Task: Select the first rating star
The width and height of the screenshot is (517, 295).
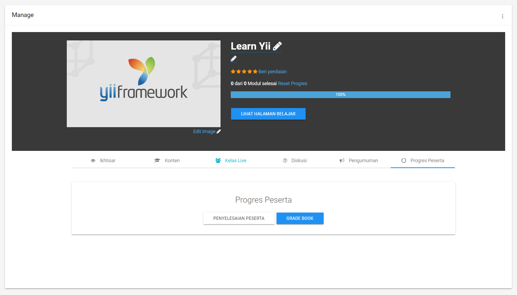Action: pos(233,72)
